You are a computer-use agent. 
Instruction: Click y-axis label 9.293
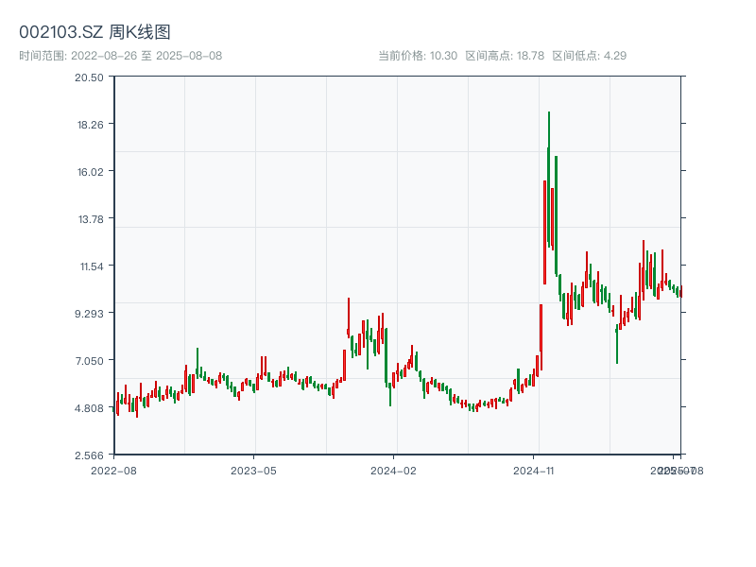89,314
